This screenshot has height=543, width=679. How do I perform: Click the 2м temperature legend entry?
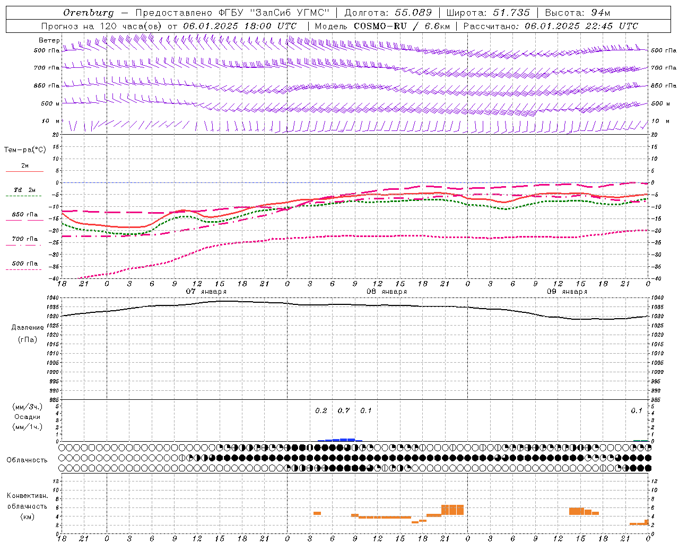pyautogui.click(x=25, y=166)
